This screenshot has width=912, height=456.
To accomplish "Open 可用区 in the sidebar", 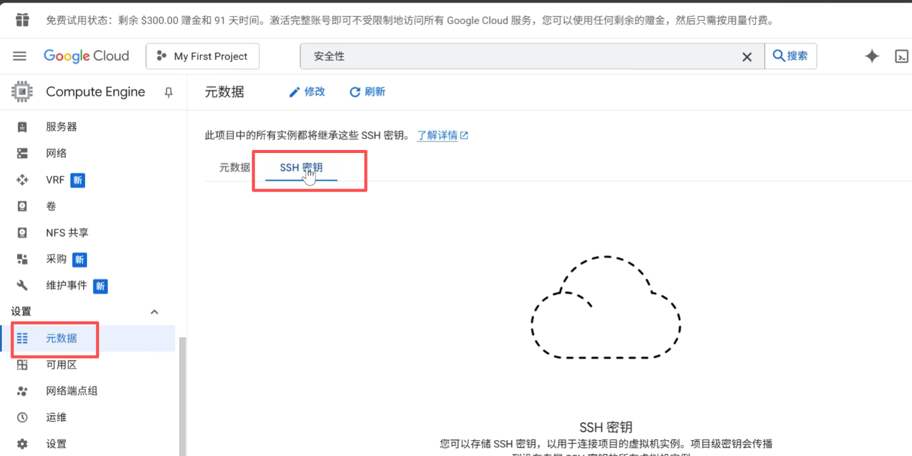I will click(61, 365).
